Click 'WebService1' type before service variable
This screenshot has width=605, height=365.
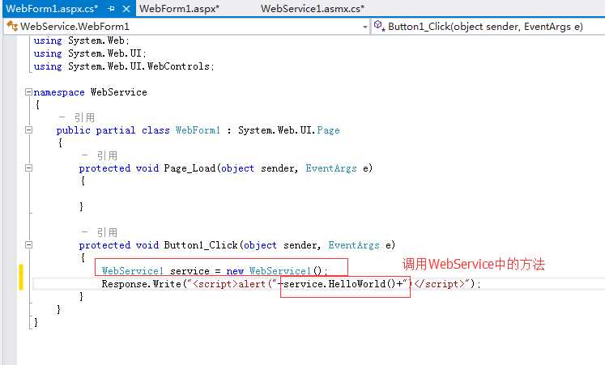[x=133, y=271]
